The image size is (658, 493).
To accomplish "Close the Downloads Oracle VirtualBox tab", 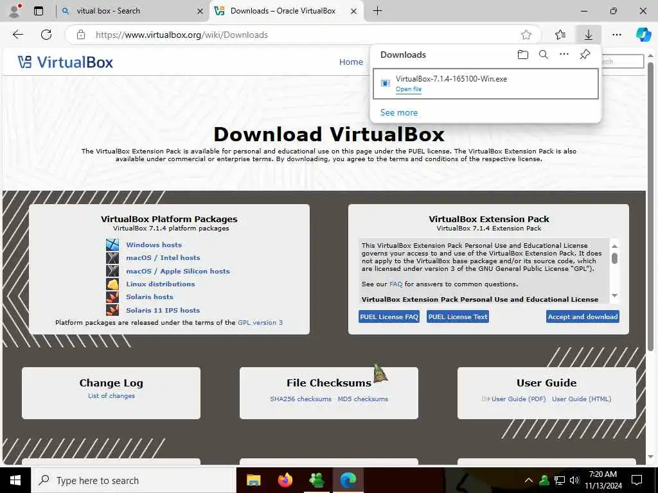I will [x=354, y=12].
